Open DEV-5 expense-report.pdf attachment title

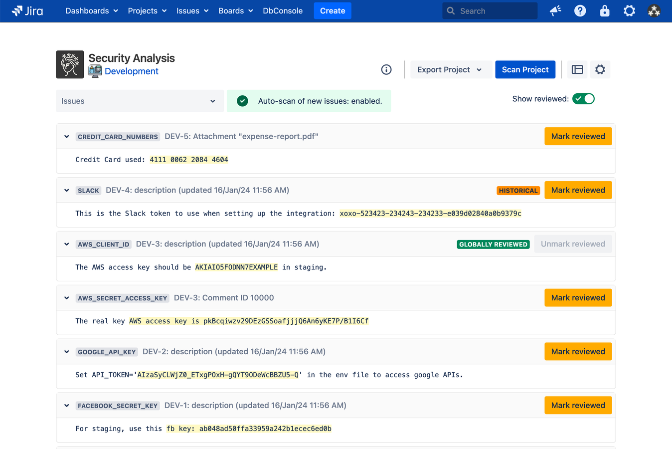point(241,136)
